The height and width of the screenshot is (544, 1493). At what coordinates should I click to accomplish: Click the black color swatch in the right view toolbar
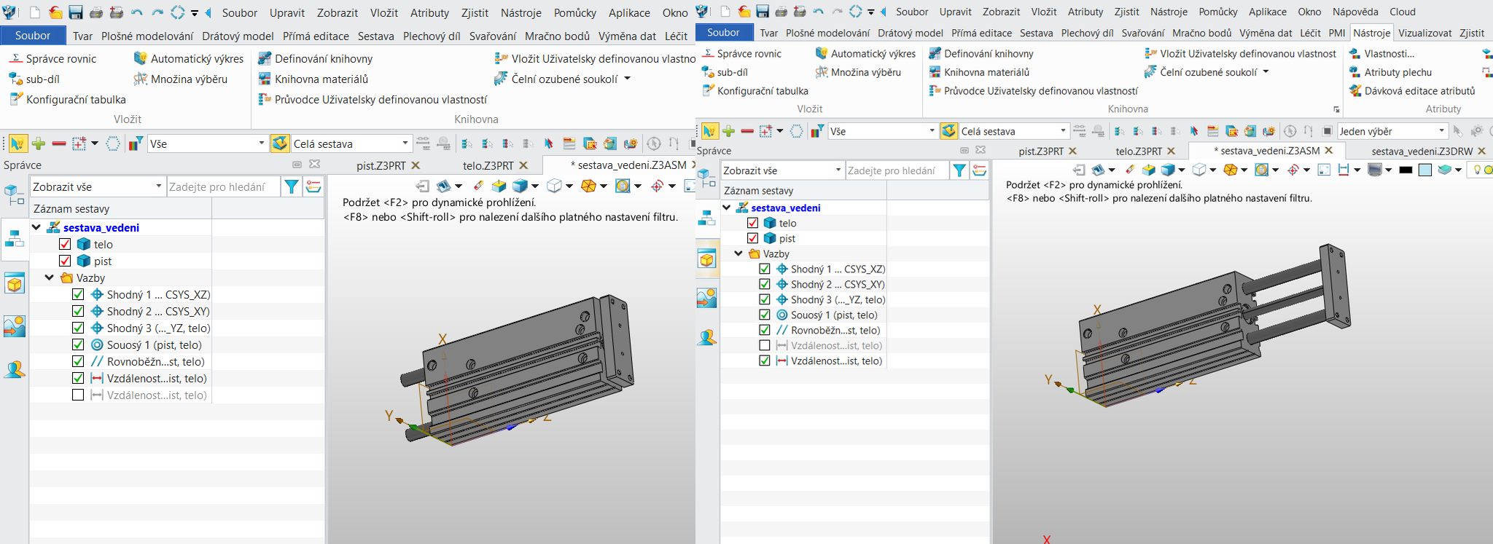pos(1406,170)
